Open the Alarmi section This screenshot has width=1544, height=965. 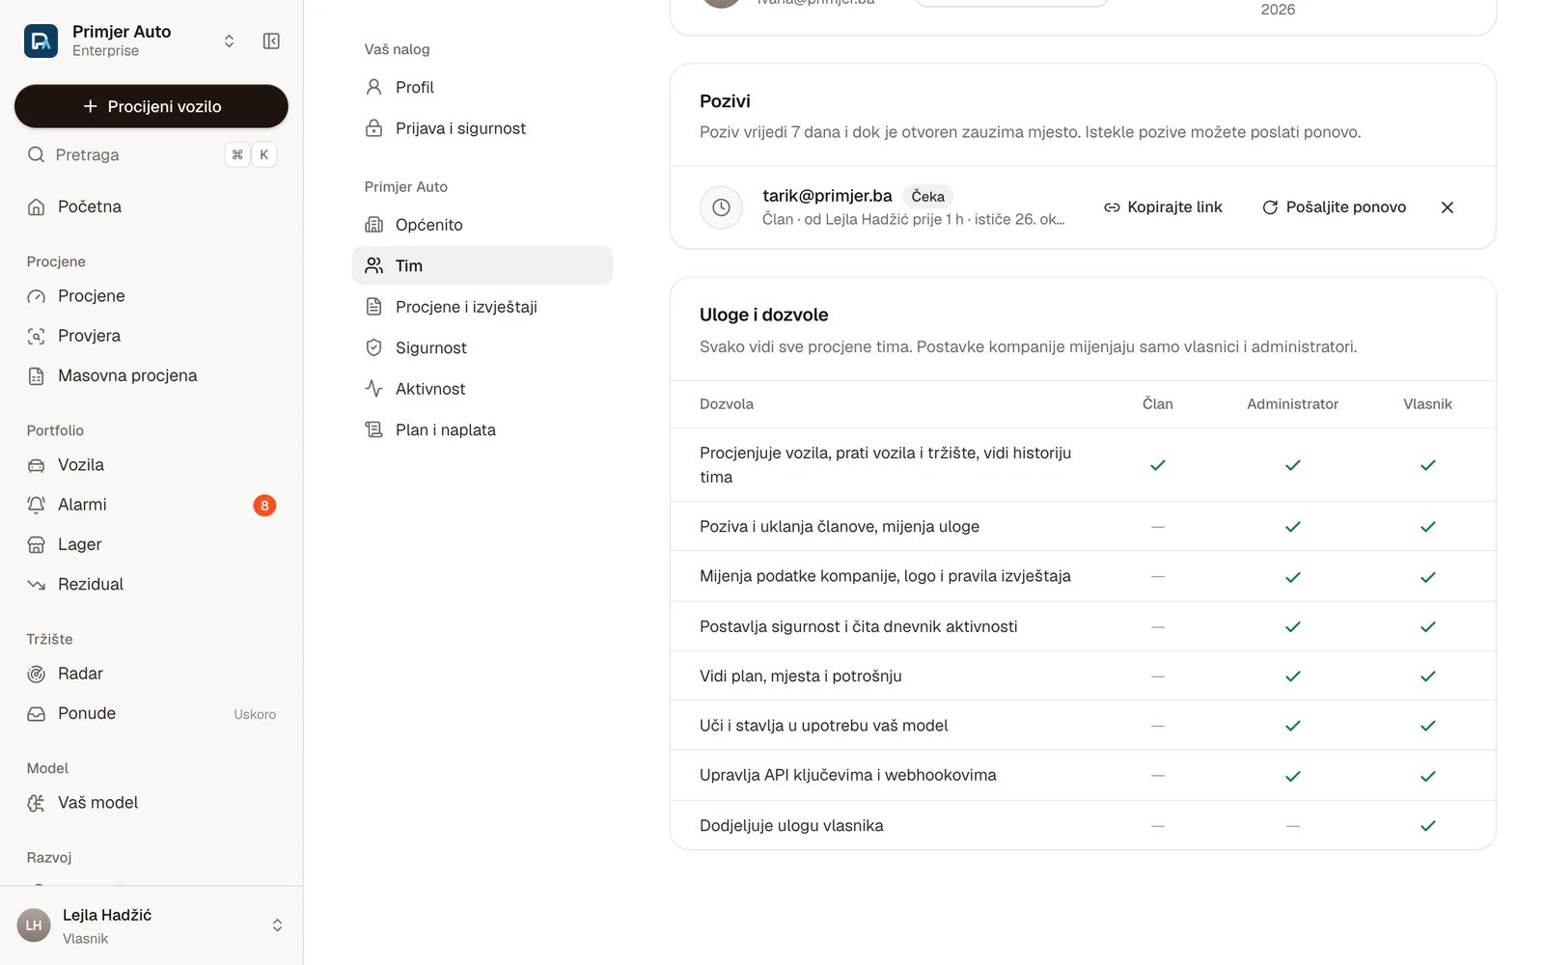(x=152, y=505)
